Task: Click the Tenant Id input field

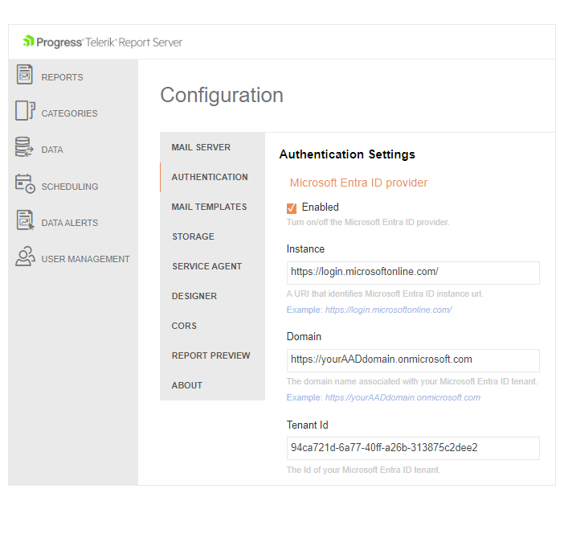Action: point(413,448)
